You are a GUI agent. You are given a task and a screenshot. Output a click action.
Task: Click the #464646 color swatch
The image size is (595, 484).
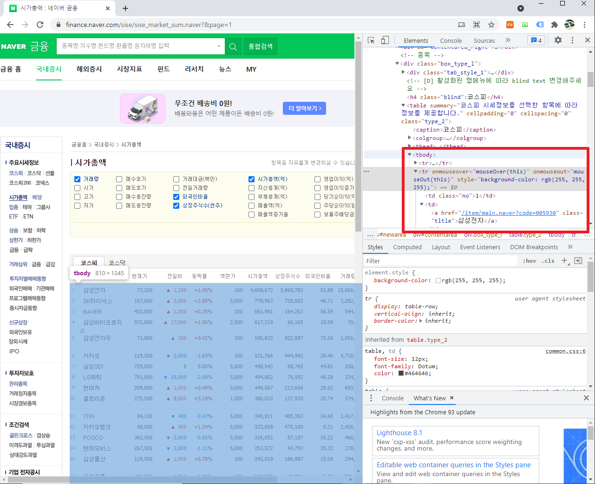point(401,373)
